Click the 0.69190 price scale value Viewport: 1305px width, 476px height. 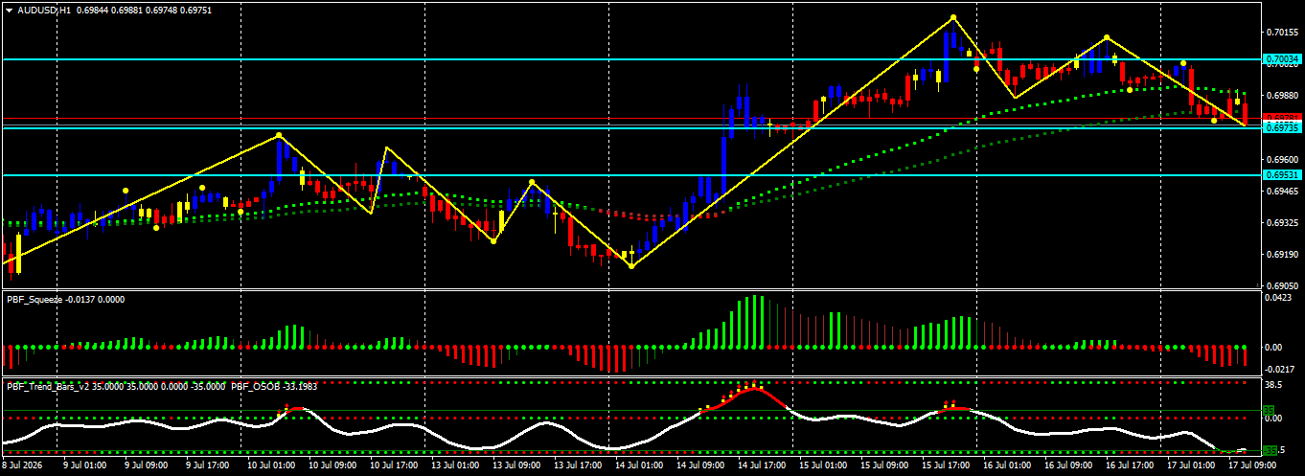tap(1283, 254)
